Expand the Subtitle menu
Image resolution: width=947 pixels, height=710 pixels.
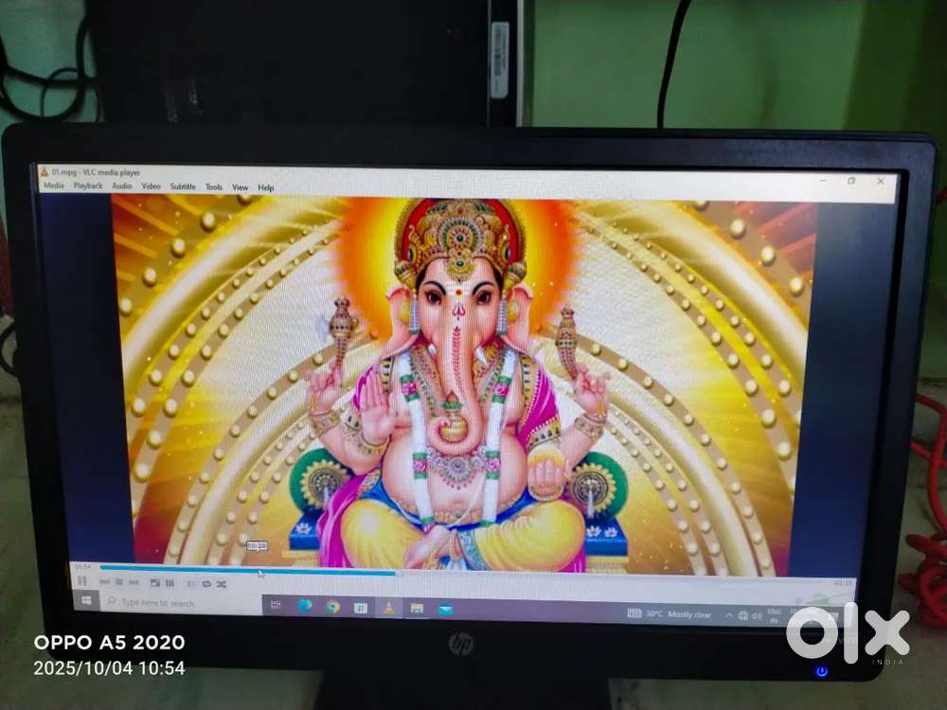pos(183,186)
